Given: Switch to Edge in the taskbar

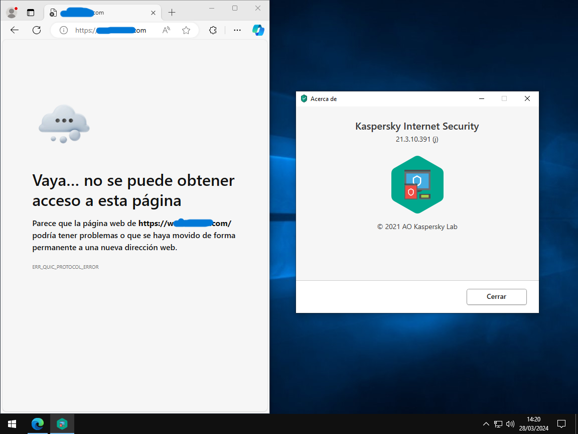Looking at the screenshot, I should pos(37,424).
